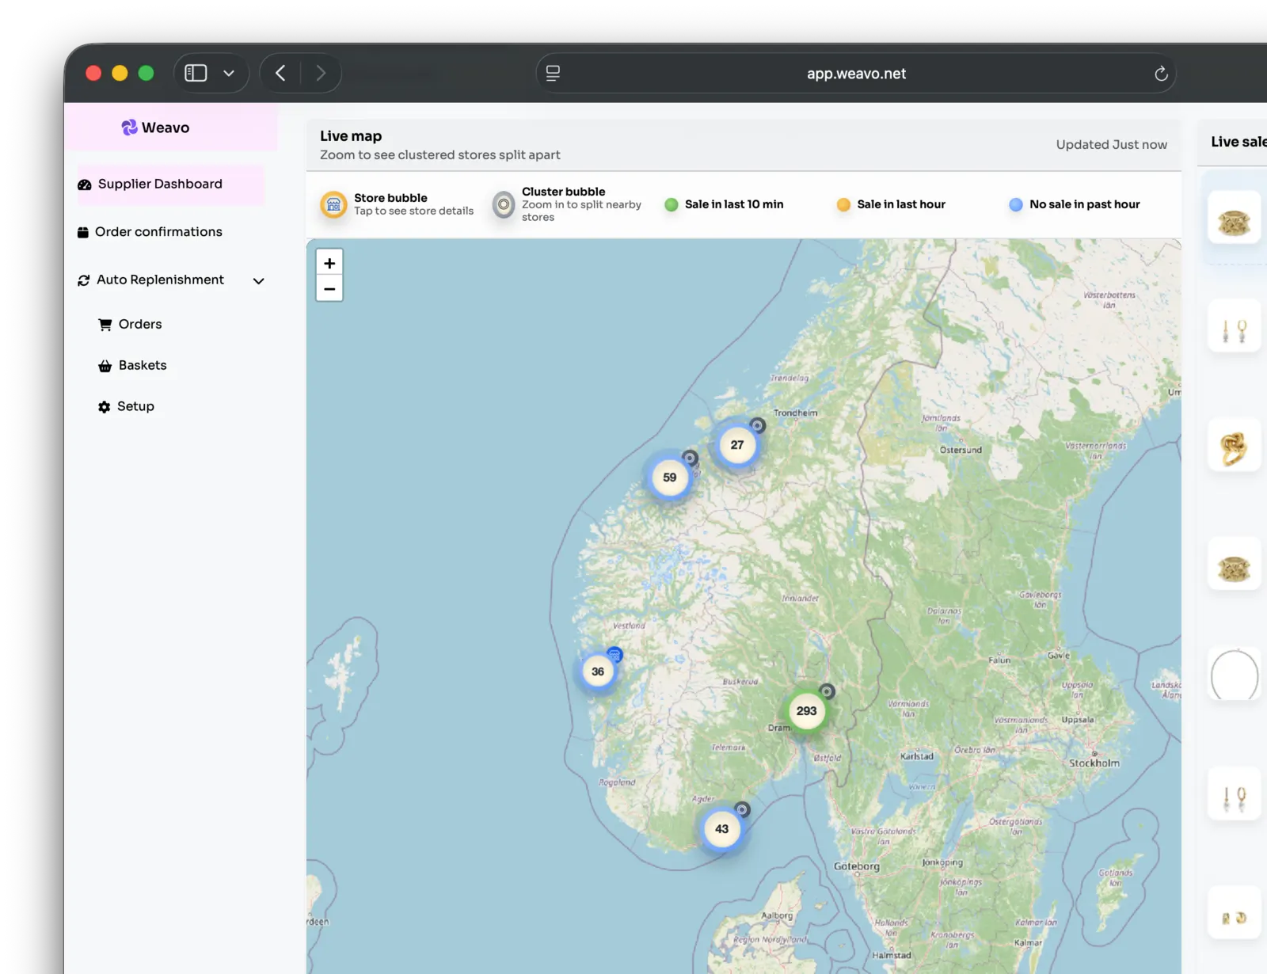Click the 'Stockholm' map label
1267x974 pixels.
tap(1094, 763)
